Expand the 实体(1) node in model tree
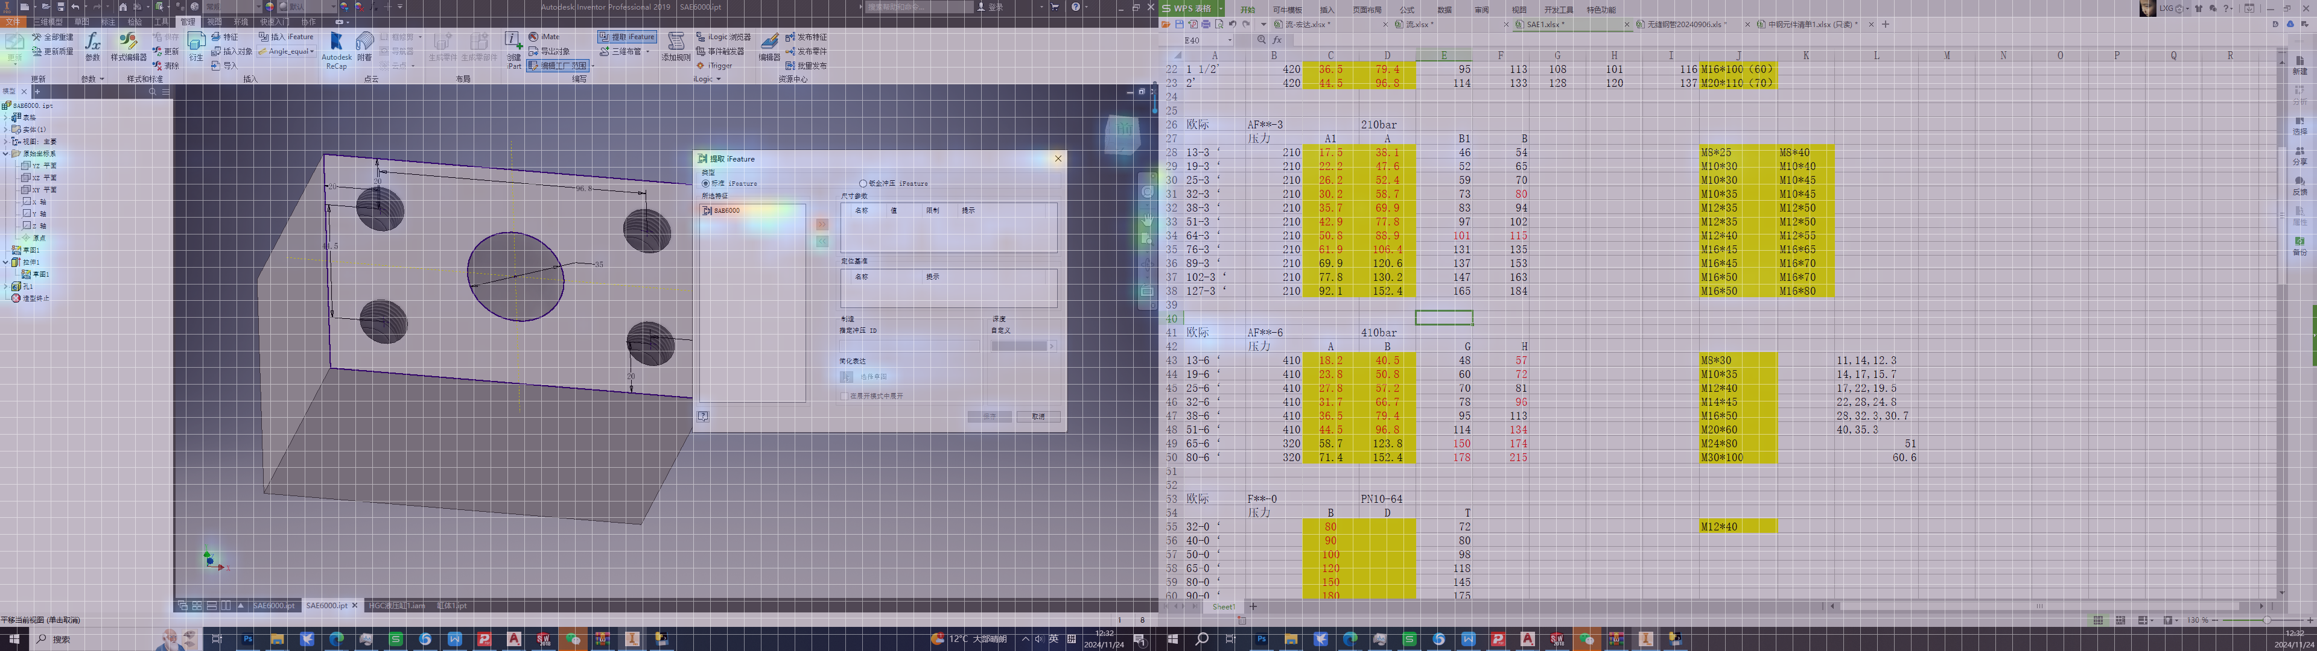The width and height of the screenshot is (2317, 651). click(x=5, y=130)
